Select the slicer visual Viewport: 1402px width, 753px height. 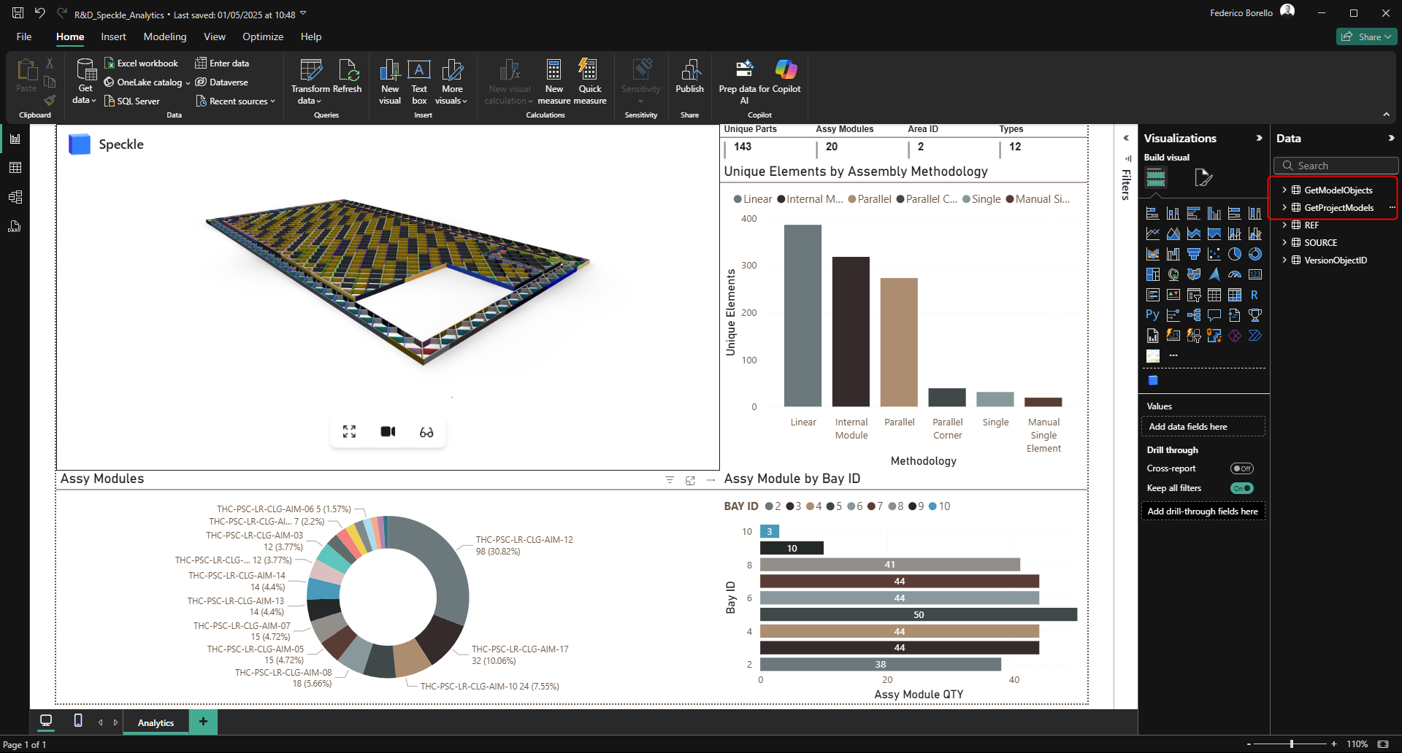tap(1194, 295)
